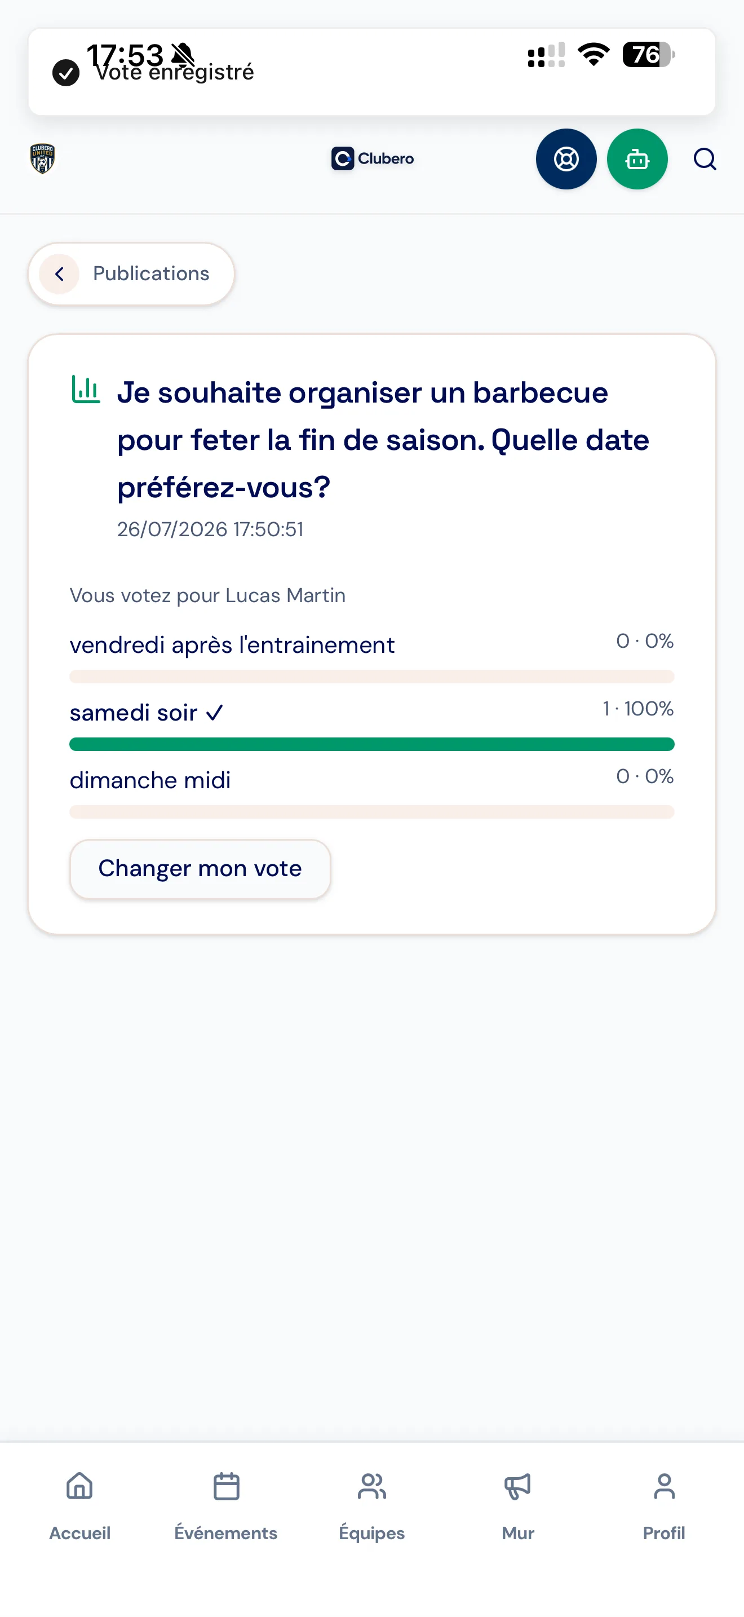
Task: Click the Changer mon vote button
Action: [200, 869]
